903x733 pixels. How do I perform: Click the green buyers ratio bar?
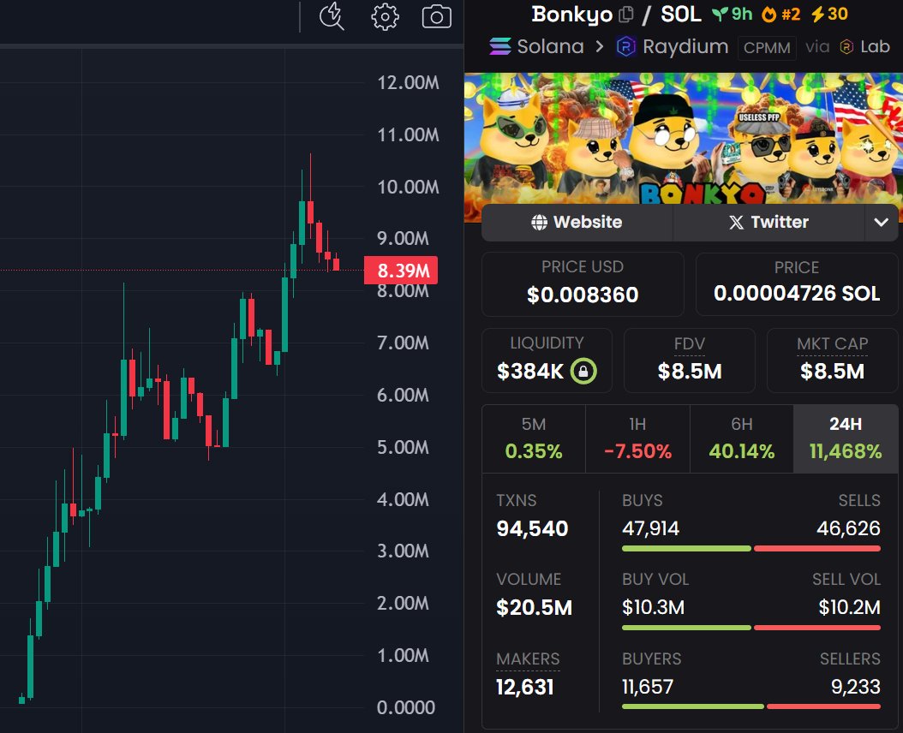tap(693, 706)
